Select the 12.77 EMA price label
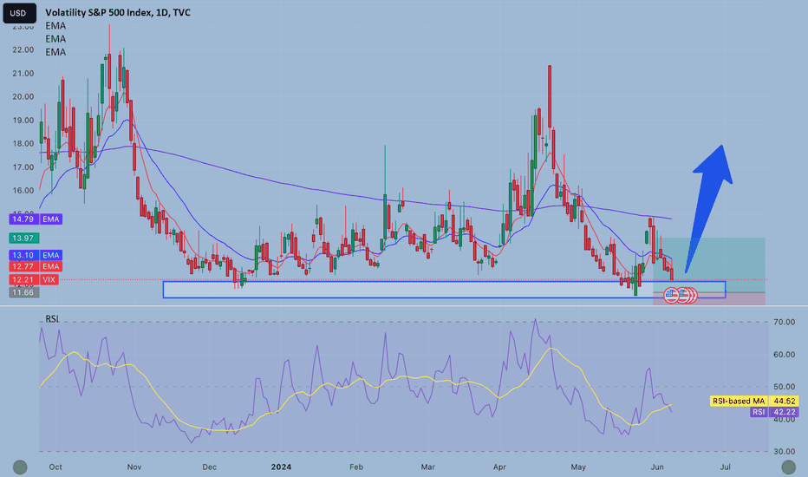Viewport: 808px width, 477px height. point(36,266)
